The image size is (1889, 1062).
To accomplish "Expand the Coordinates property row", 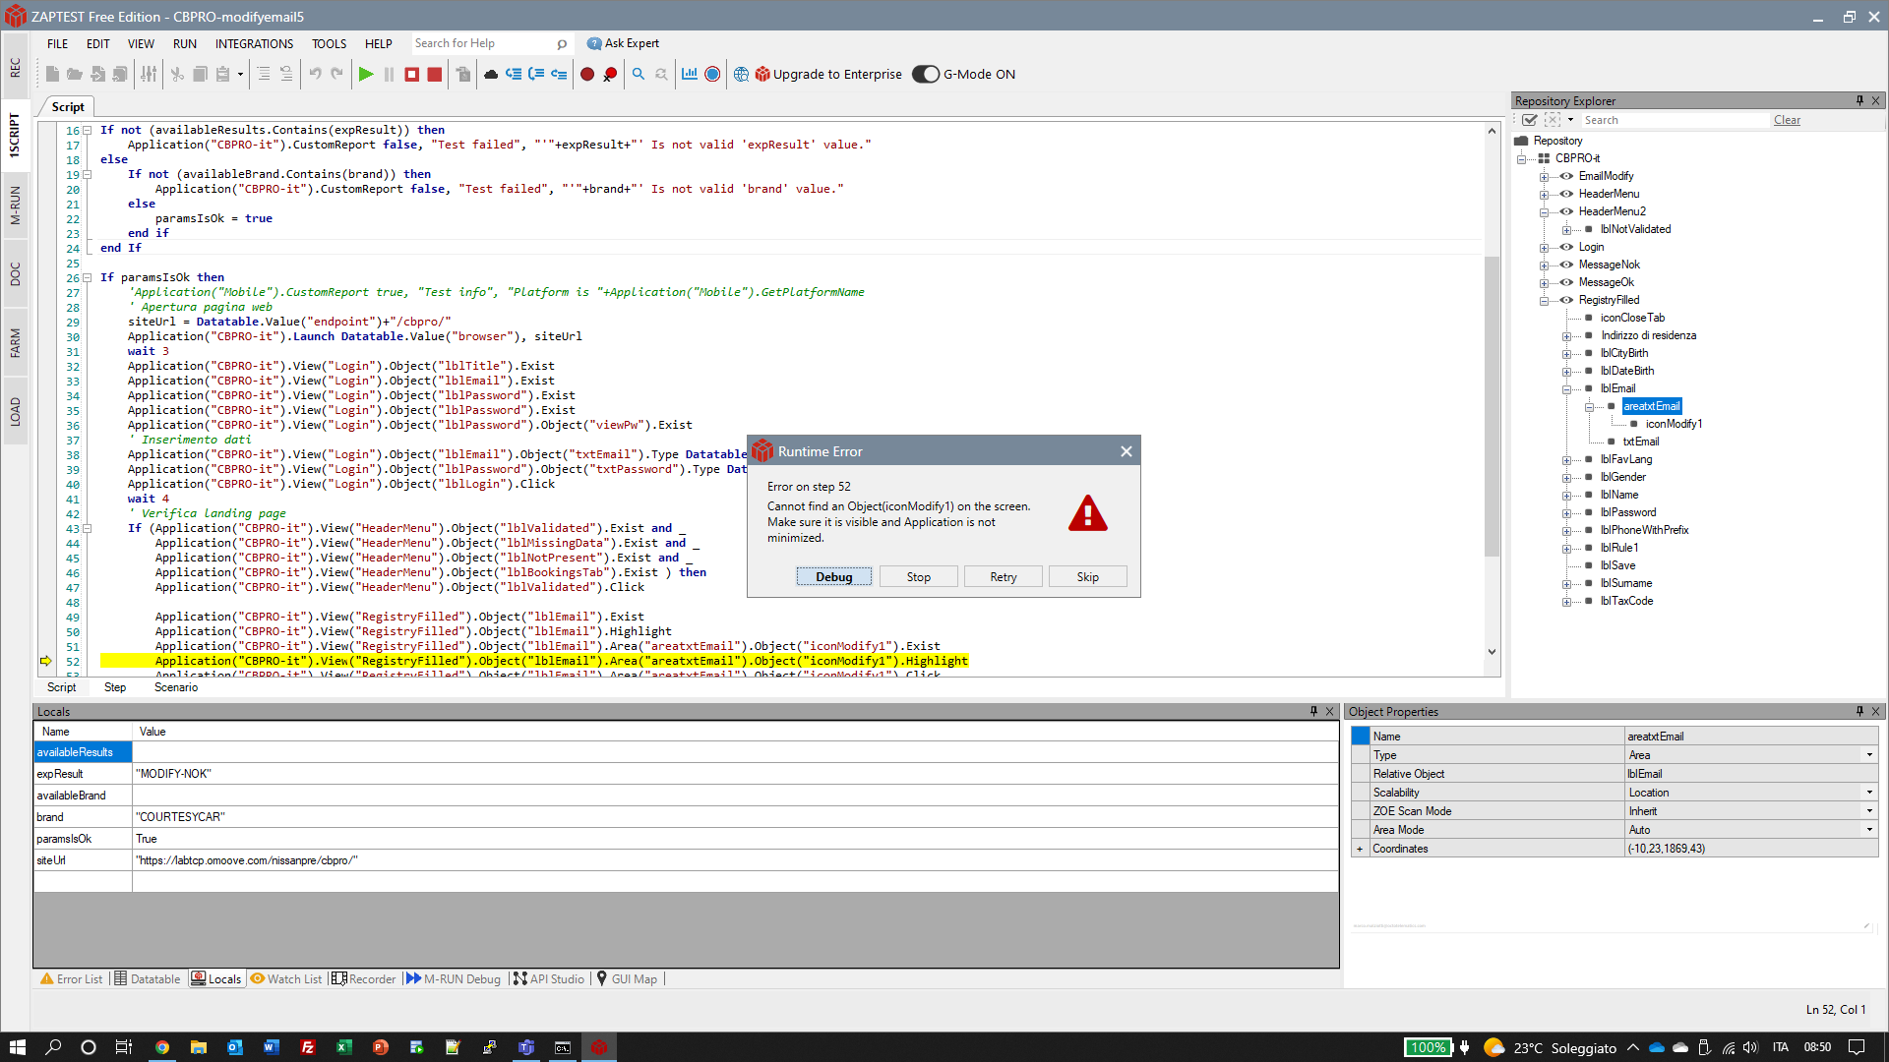I will [1360, 849].
